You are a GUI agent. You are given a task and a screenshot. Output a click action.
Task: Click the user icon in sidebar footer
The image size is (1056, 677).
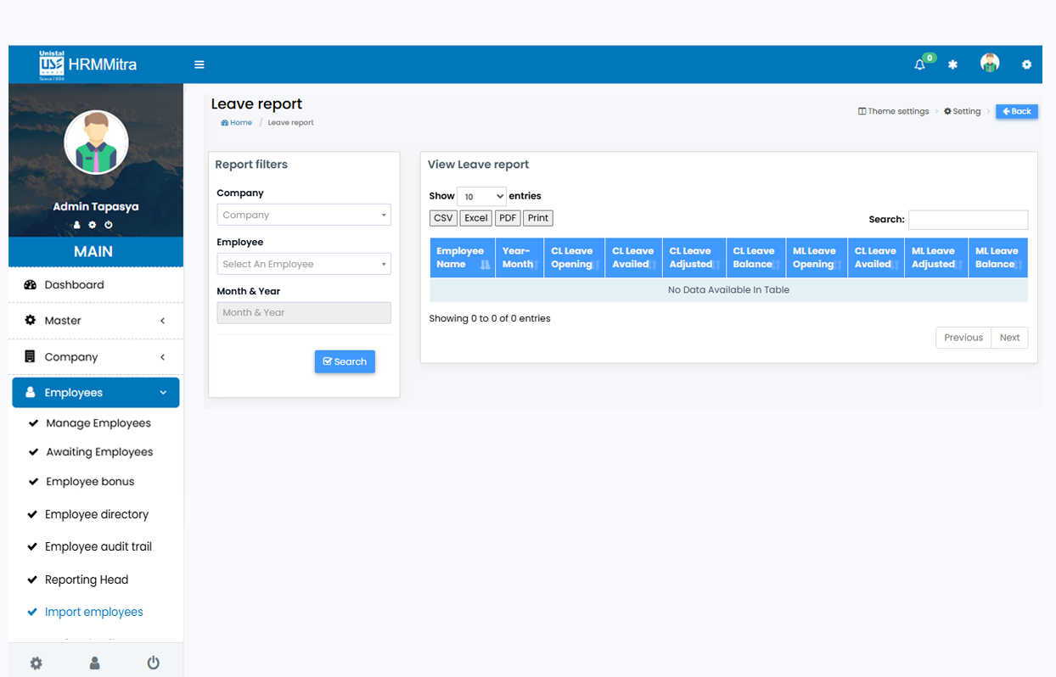click(x=94, y=663)
